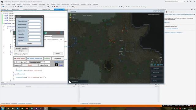Open the ПРАВКА menu
This screenshot has height=110, width=196.
point(8,4)
